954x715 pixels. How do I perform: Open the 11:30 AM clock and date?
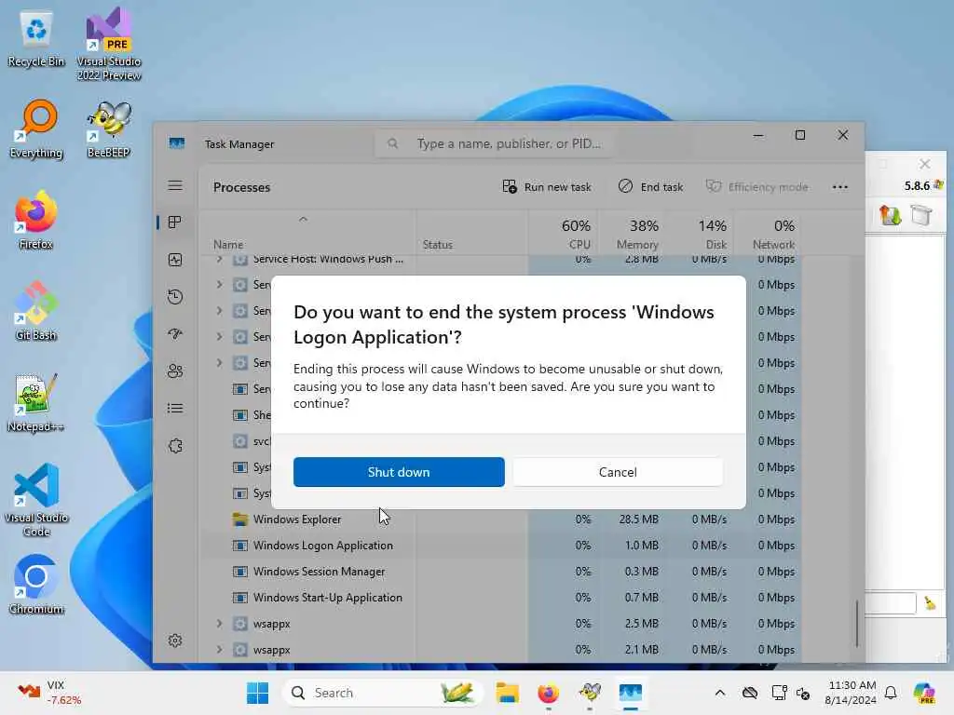852,693
